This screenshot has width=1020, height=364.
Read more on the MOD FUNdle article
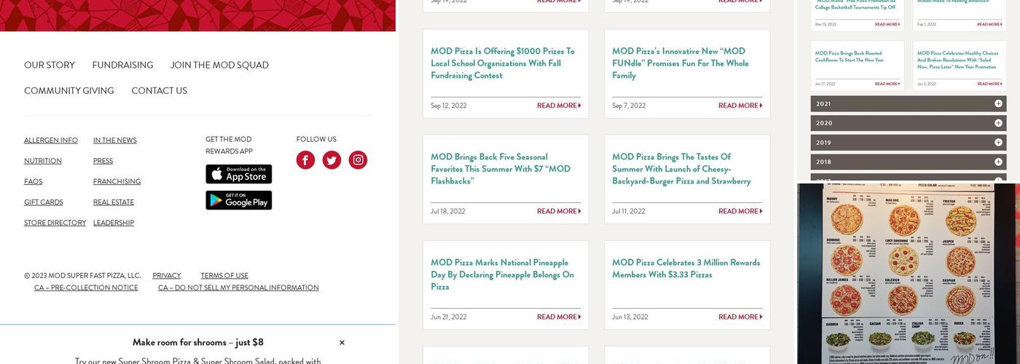(739, 106)
